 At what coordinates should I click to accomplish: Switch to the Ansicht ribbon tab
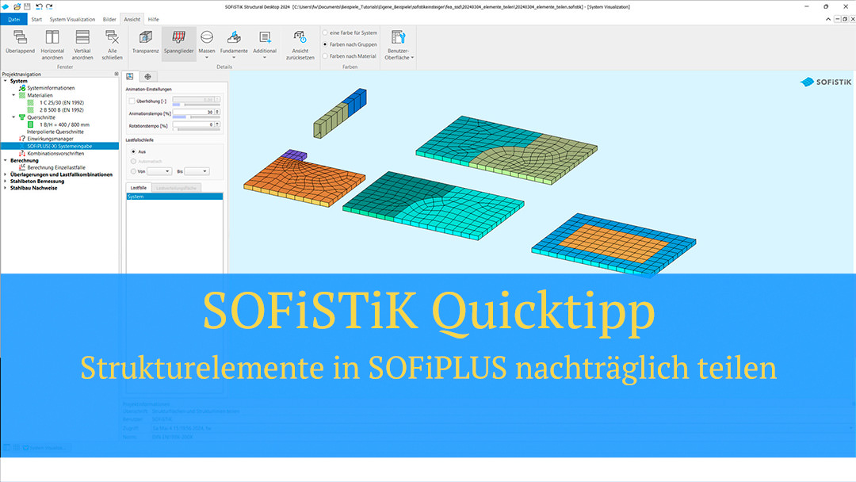click(132, 19)
